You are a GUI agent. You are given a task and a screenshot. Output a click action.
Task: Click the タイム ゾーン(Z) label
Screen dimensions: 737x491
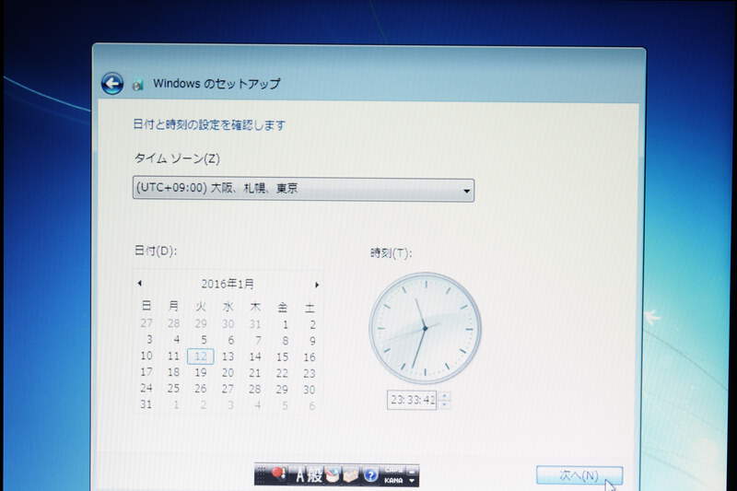(177, 158)
